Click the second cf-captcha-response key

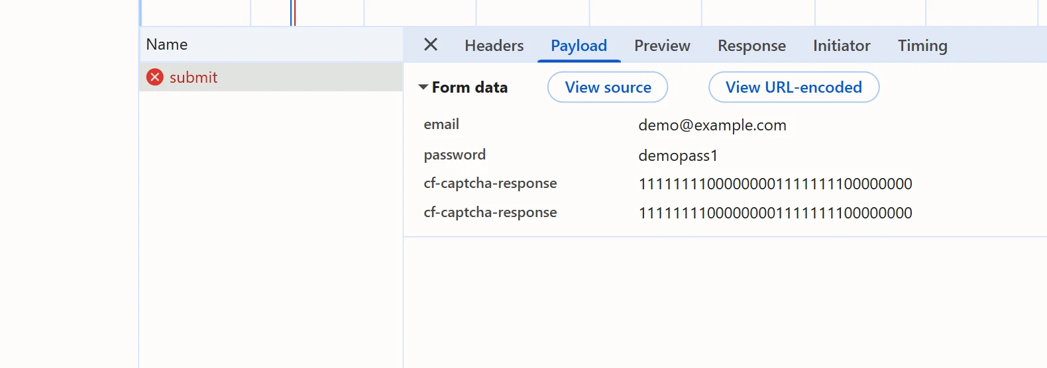coord(490,212)
